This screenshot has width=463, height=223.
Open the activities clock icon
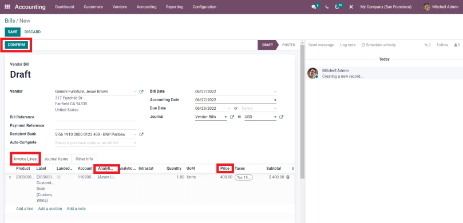337,7
